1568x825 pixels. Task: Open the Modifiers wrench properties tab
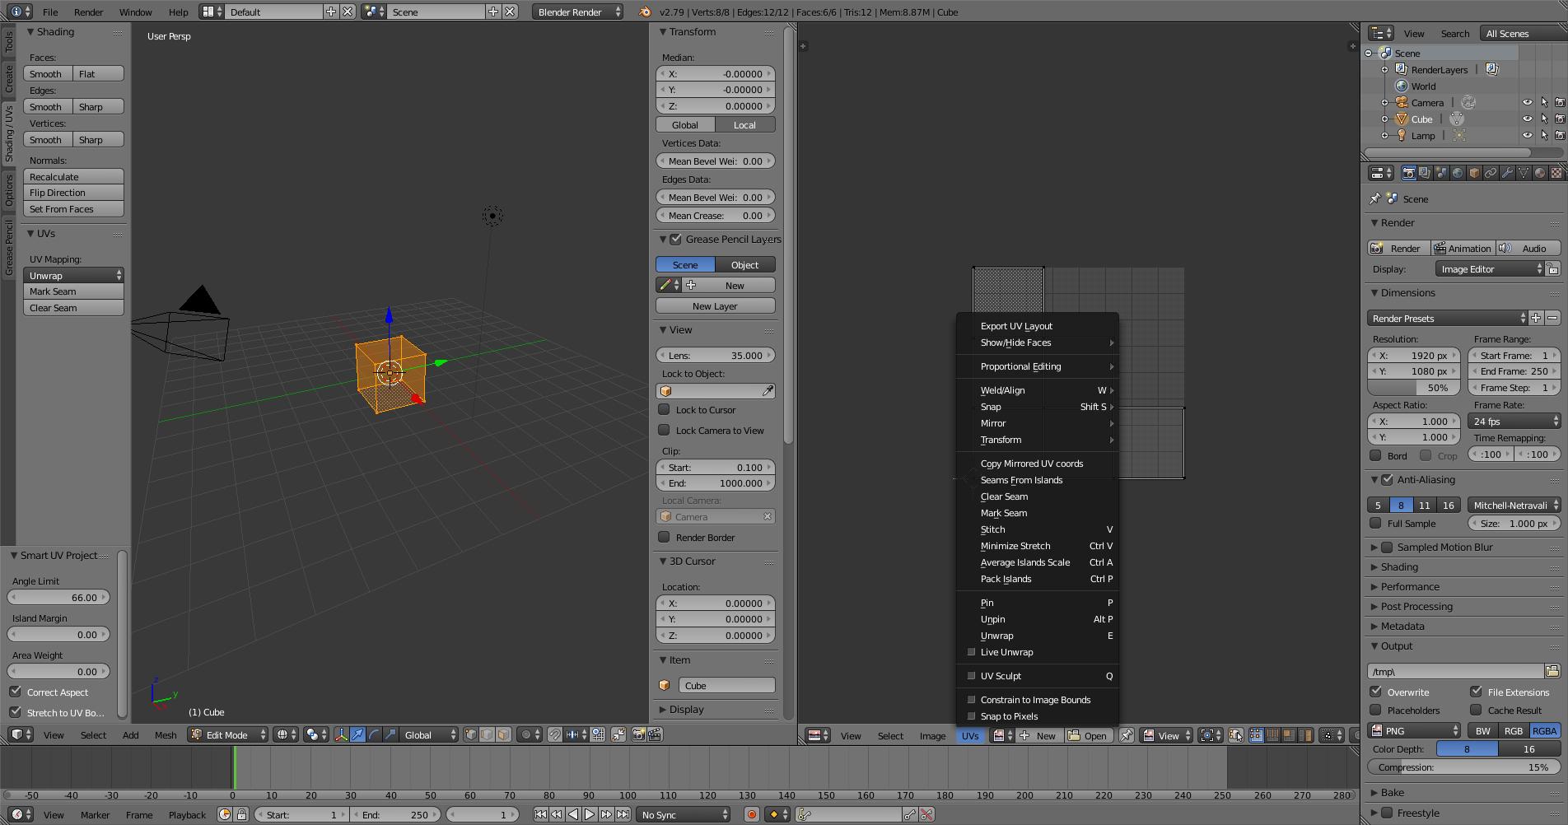click(x=1507, y=173)
